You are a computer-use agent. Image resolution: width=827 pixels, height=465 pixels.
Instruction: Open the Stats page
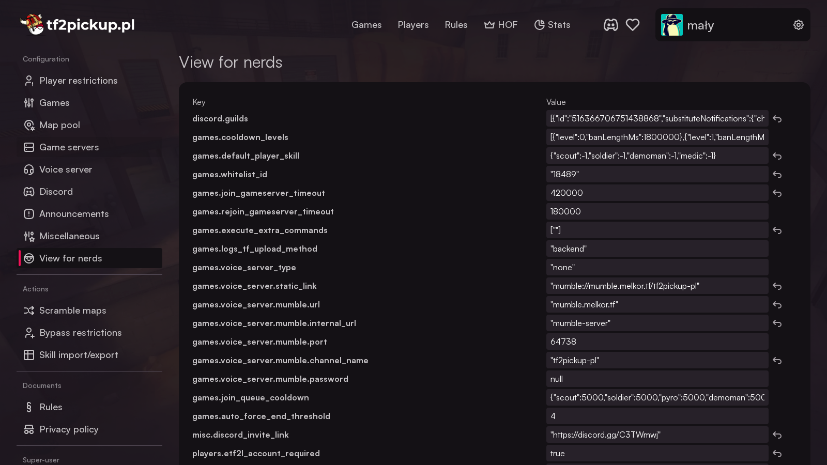click(x=552, y=25)
